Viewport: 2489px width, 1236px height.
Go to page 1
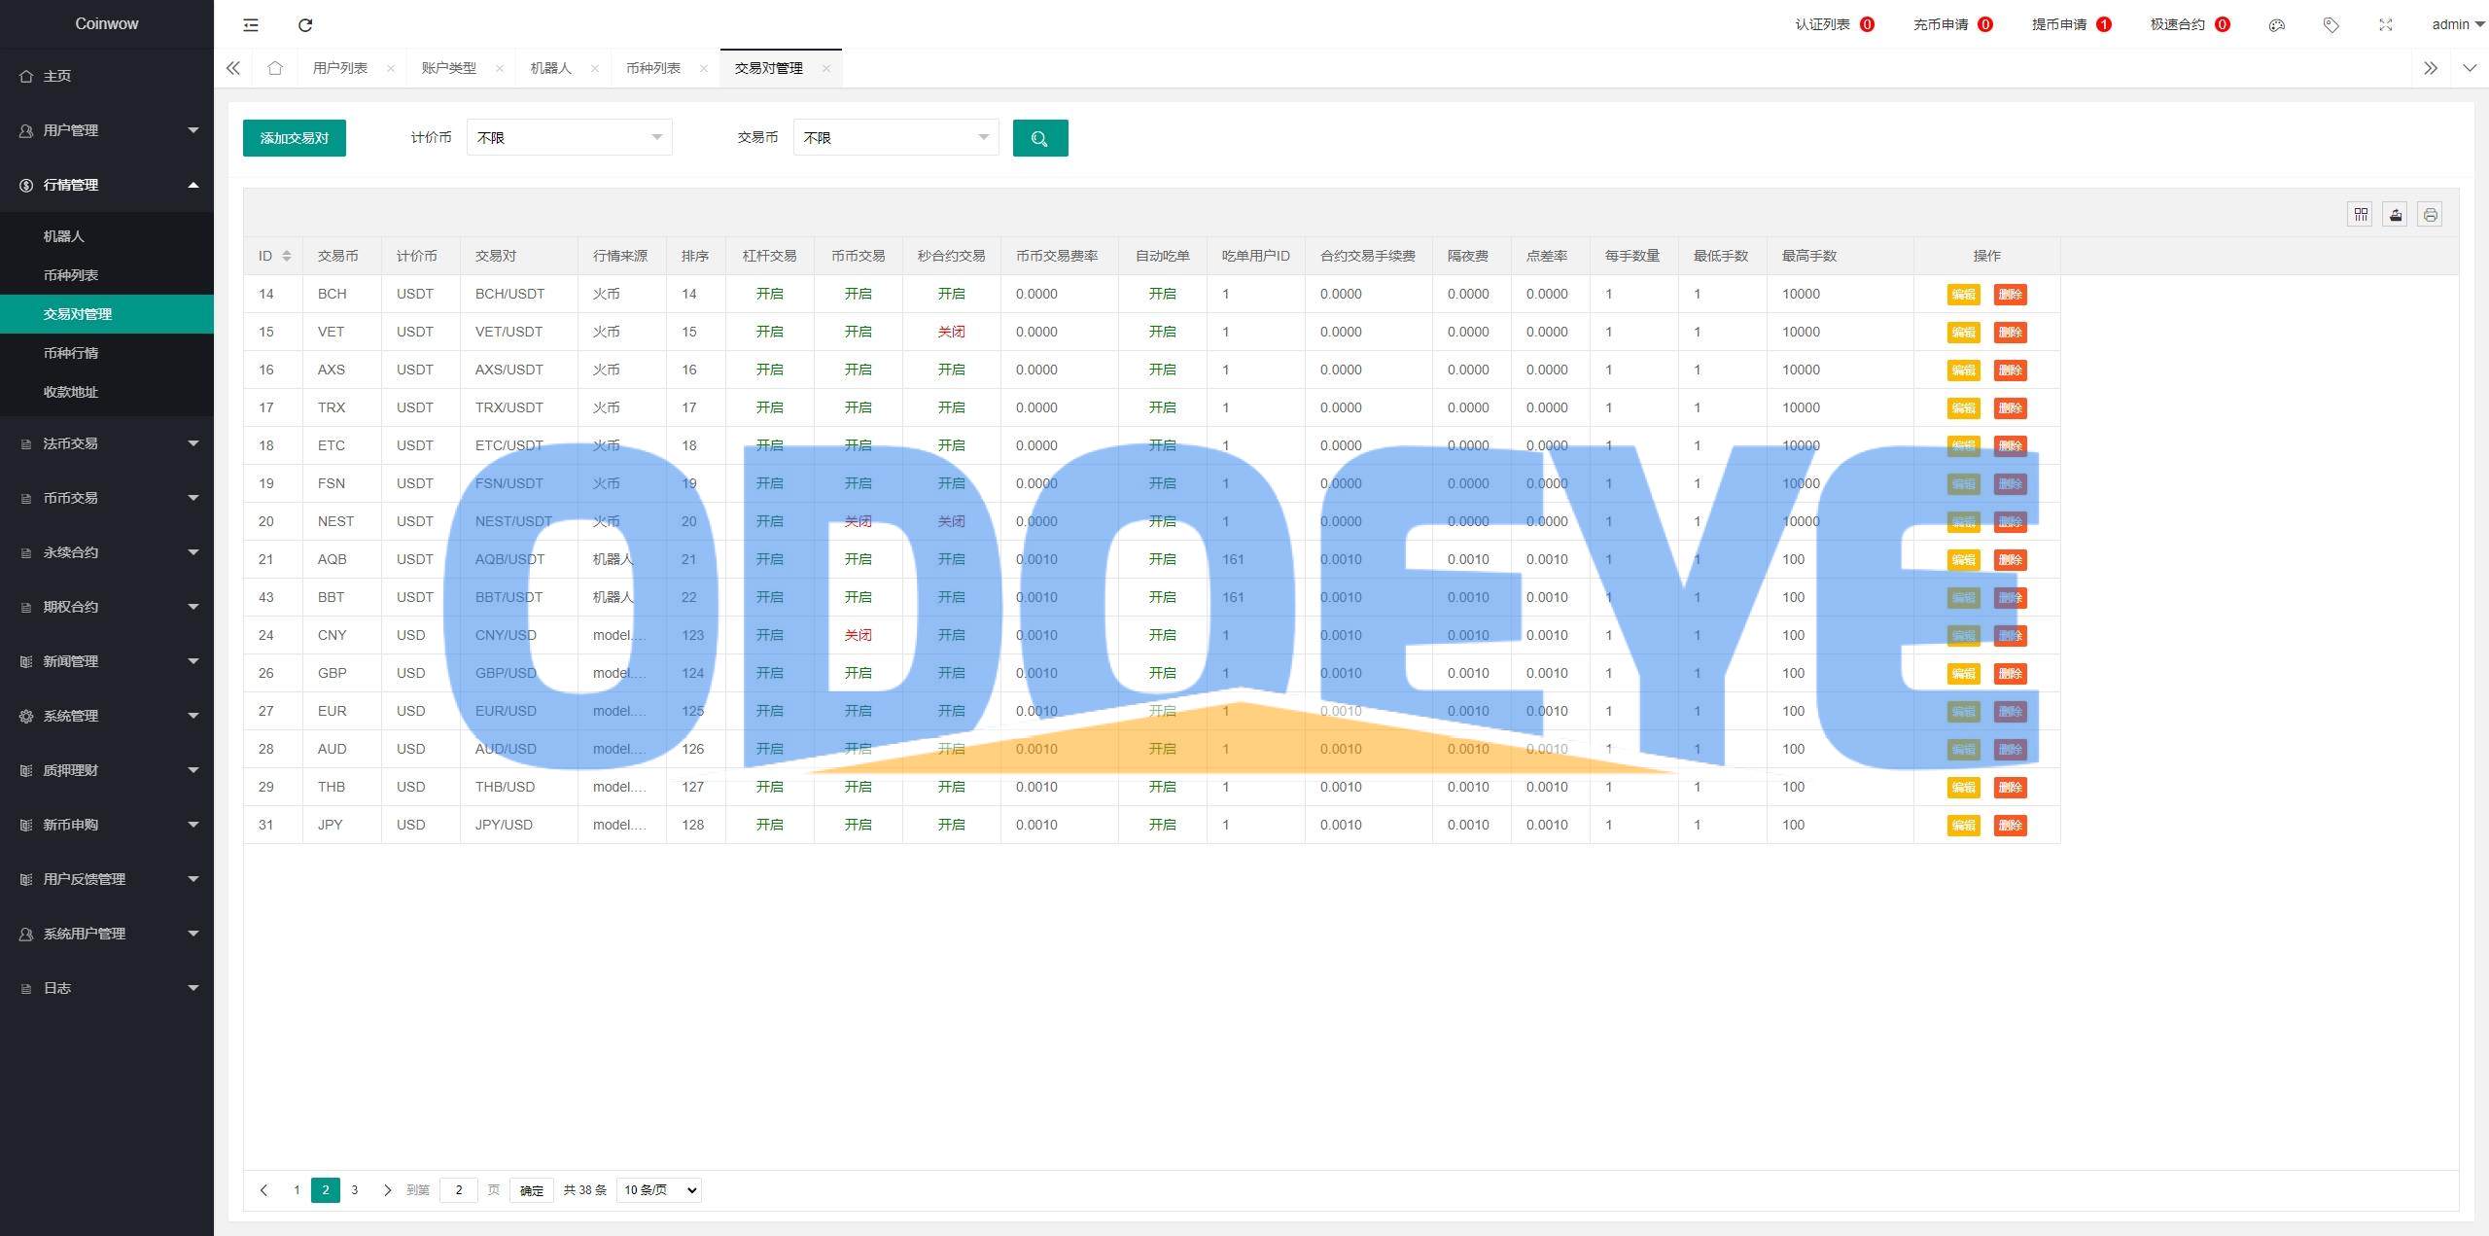297,1190
